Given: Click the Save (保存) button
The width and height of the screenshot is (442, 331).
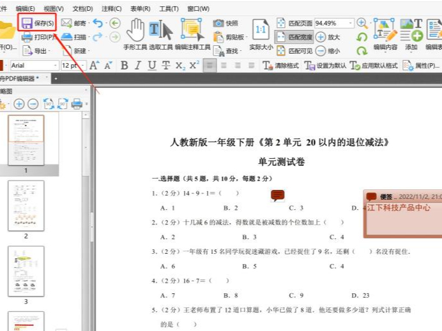Looking at the screenshot, I should (x=38, y=23).
